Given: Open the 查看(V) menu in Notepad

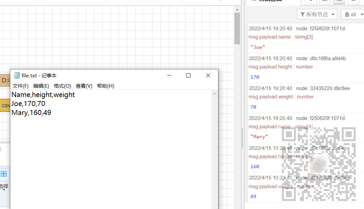Looking at the screenshot, I should click(84, 86).
